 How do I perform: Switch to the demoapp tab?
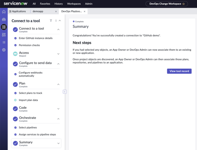coord(38,11)
